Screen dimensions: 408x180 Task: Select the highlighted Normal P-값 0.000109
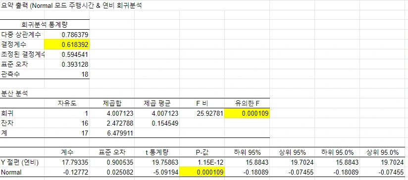click(202, 172)
